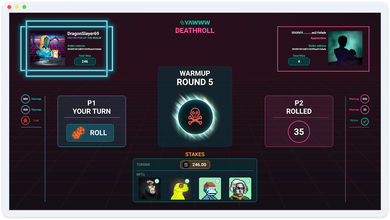Click the opponent's silhouette avatar
The image size is (390, 220).
coord(345,48)
